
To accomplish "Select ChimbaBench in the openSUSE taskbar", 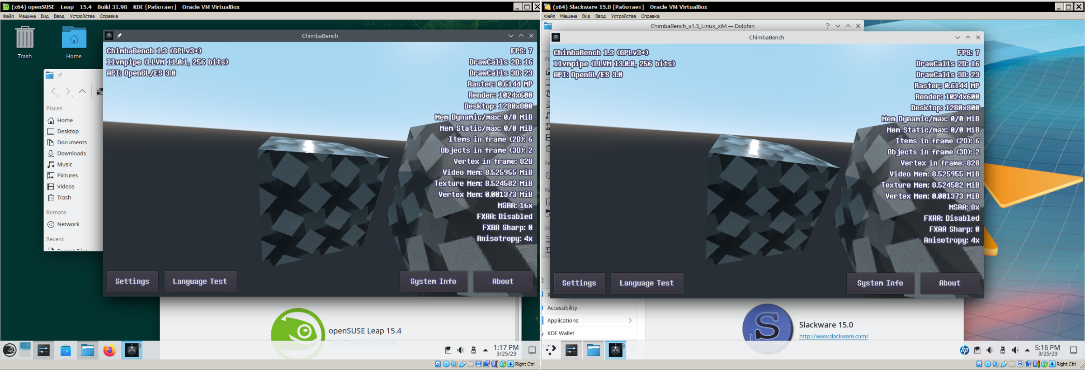I will (132, 350).
